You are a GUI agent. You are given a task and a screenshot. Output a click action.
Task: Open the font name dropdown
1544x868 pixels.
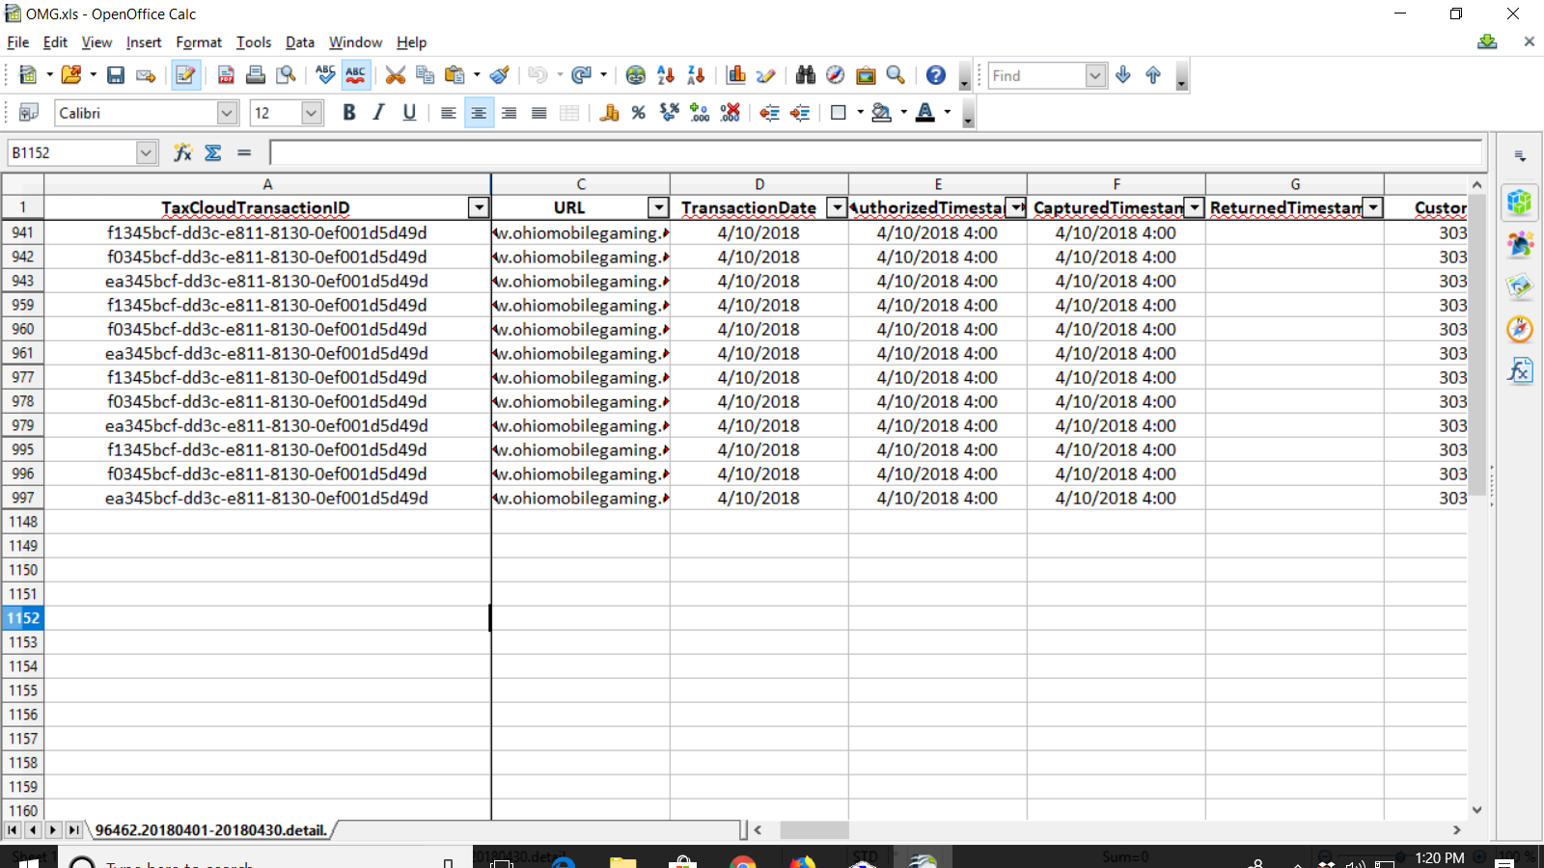coord(227,113)
